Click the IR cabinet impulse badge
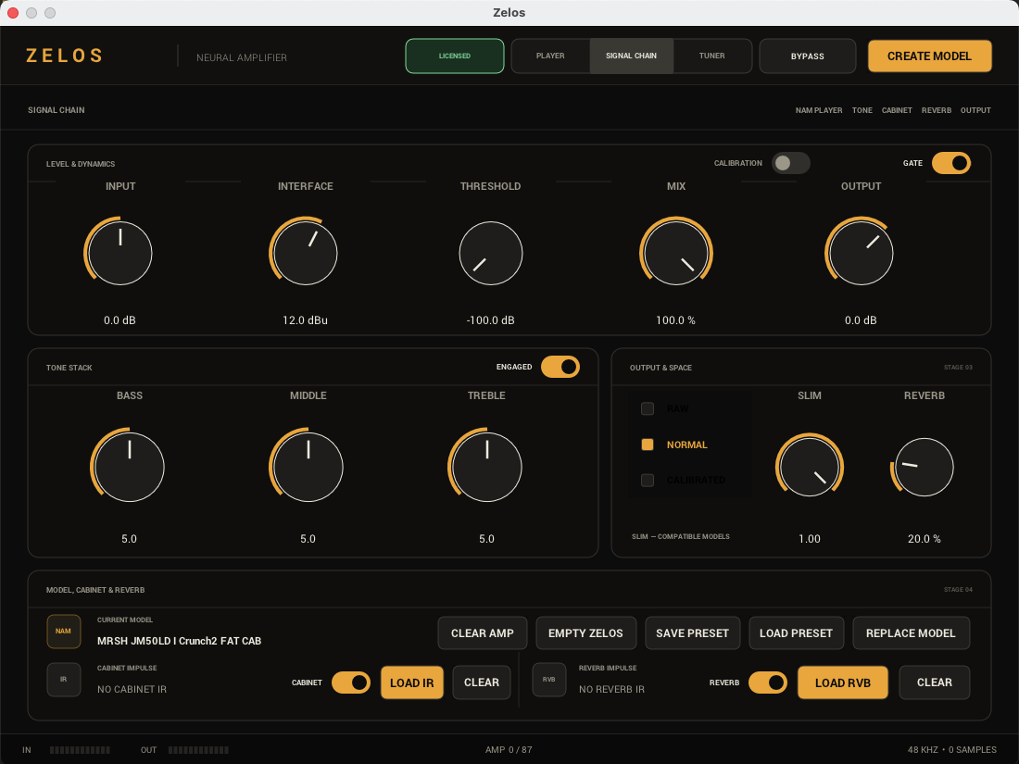This screenshot has height=764, width=1019. (x=64, y=680)
